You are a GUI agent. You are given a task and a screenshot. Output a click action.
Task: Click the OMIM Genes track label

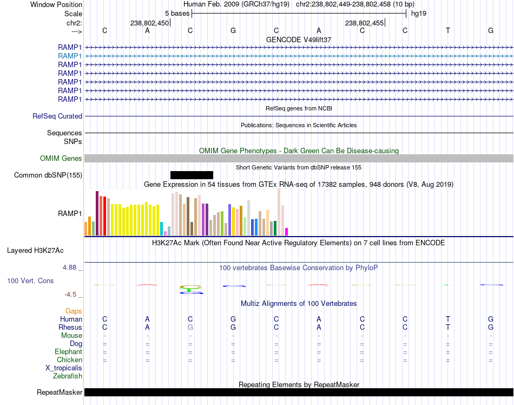tap(61, 159)
